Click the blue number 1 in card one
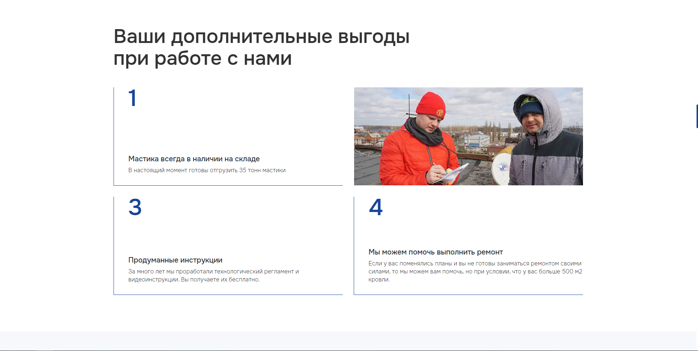This screenshot has height=351, width=698. click(132, 98)
